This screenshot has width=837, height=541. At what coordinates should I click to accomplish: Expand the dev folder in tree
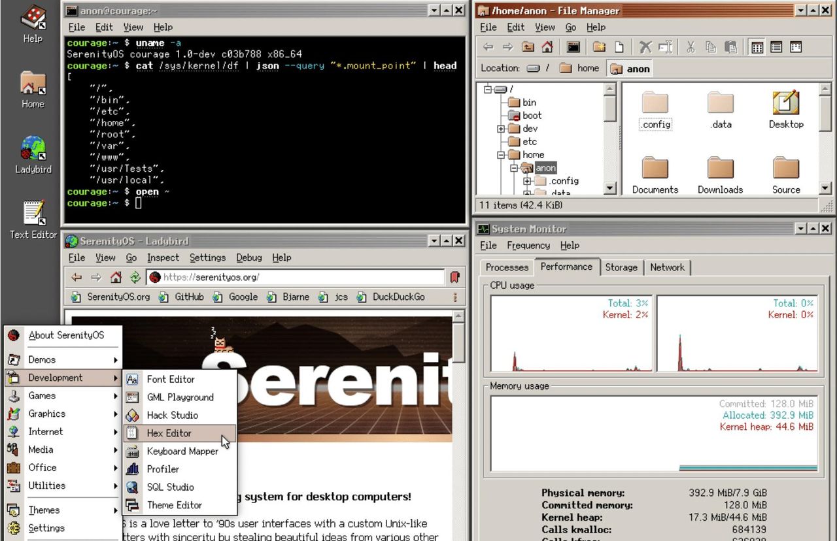point(501,129)
